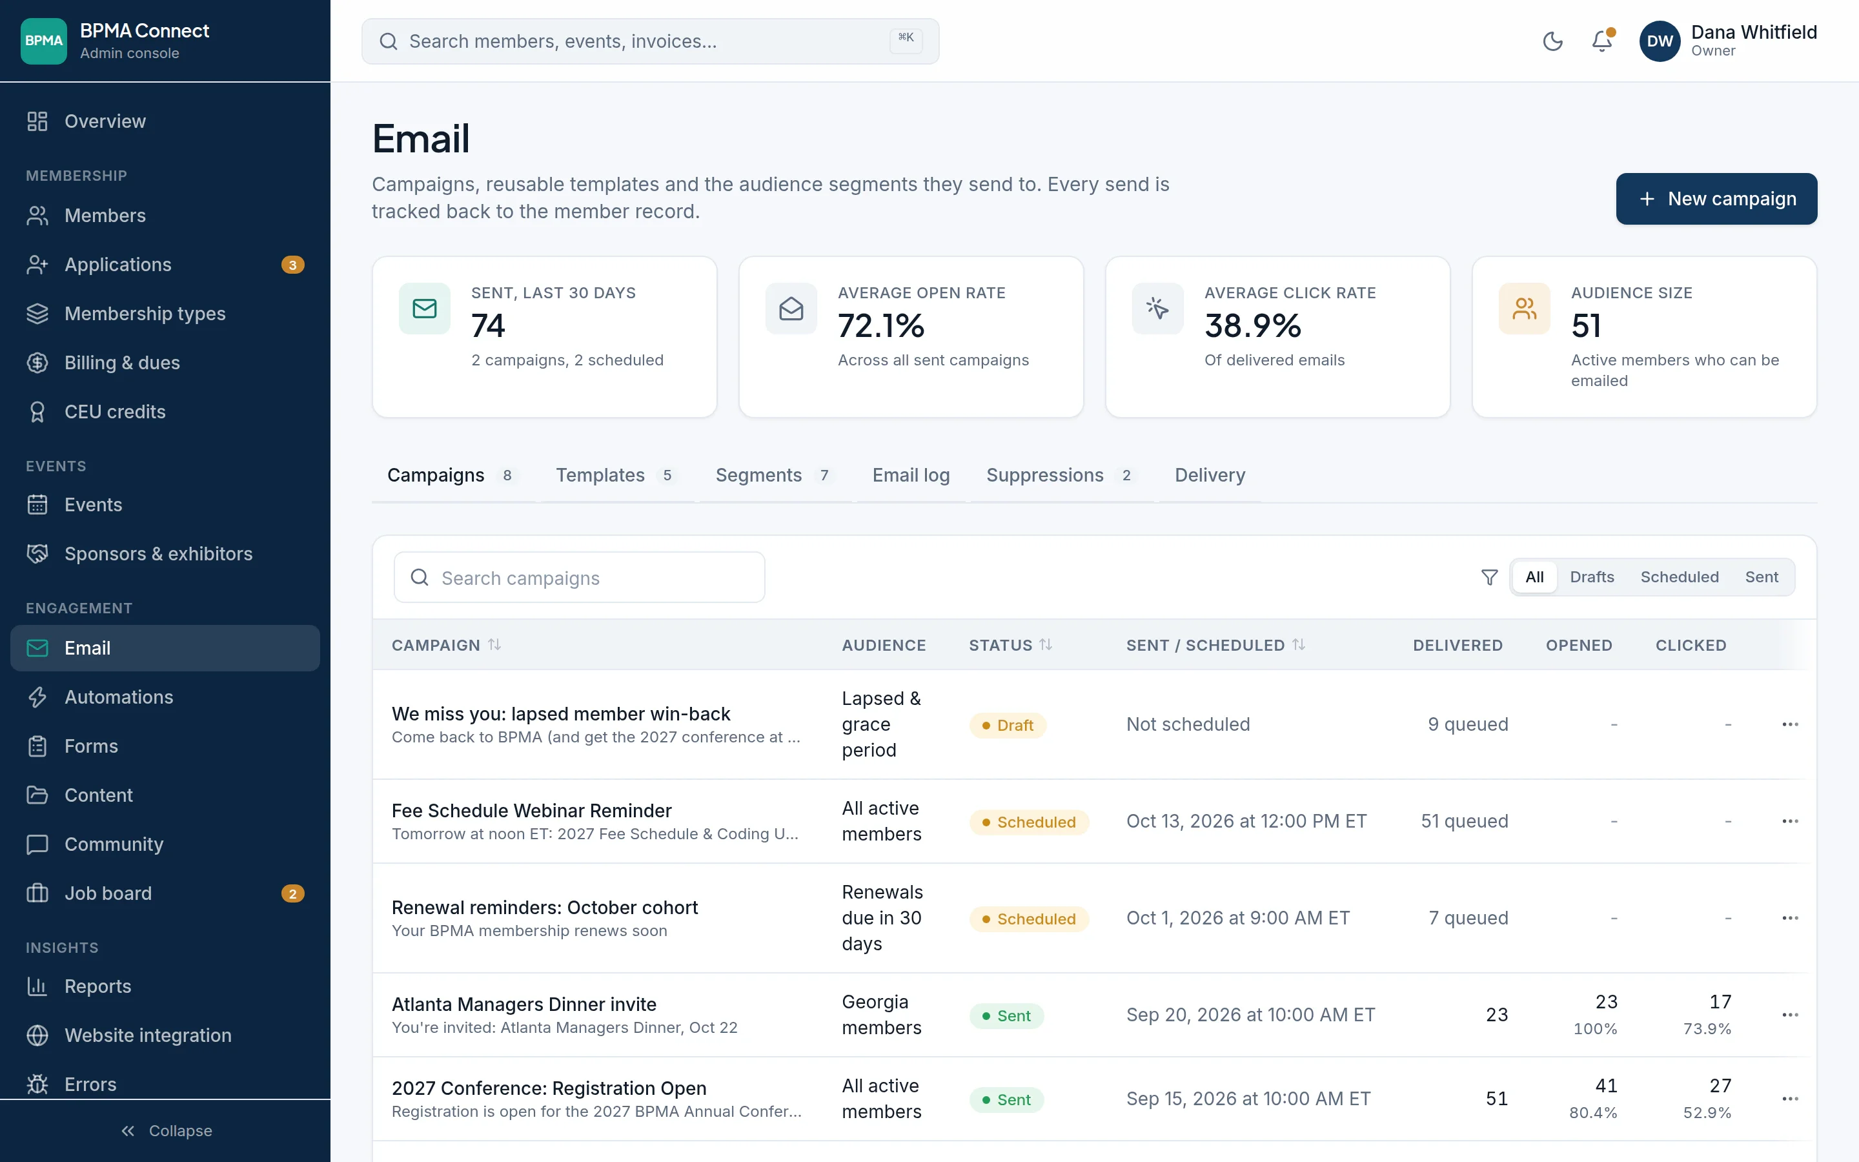Open Sponsors & exhibitors page
1859x1162 pixels.
[x=165, y=554]
